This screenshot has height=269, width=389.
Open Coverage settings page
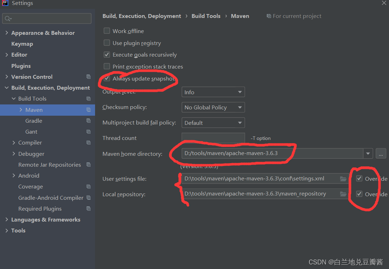click(x=31, y=186)
